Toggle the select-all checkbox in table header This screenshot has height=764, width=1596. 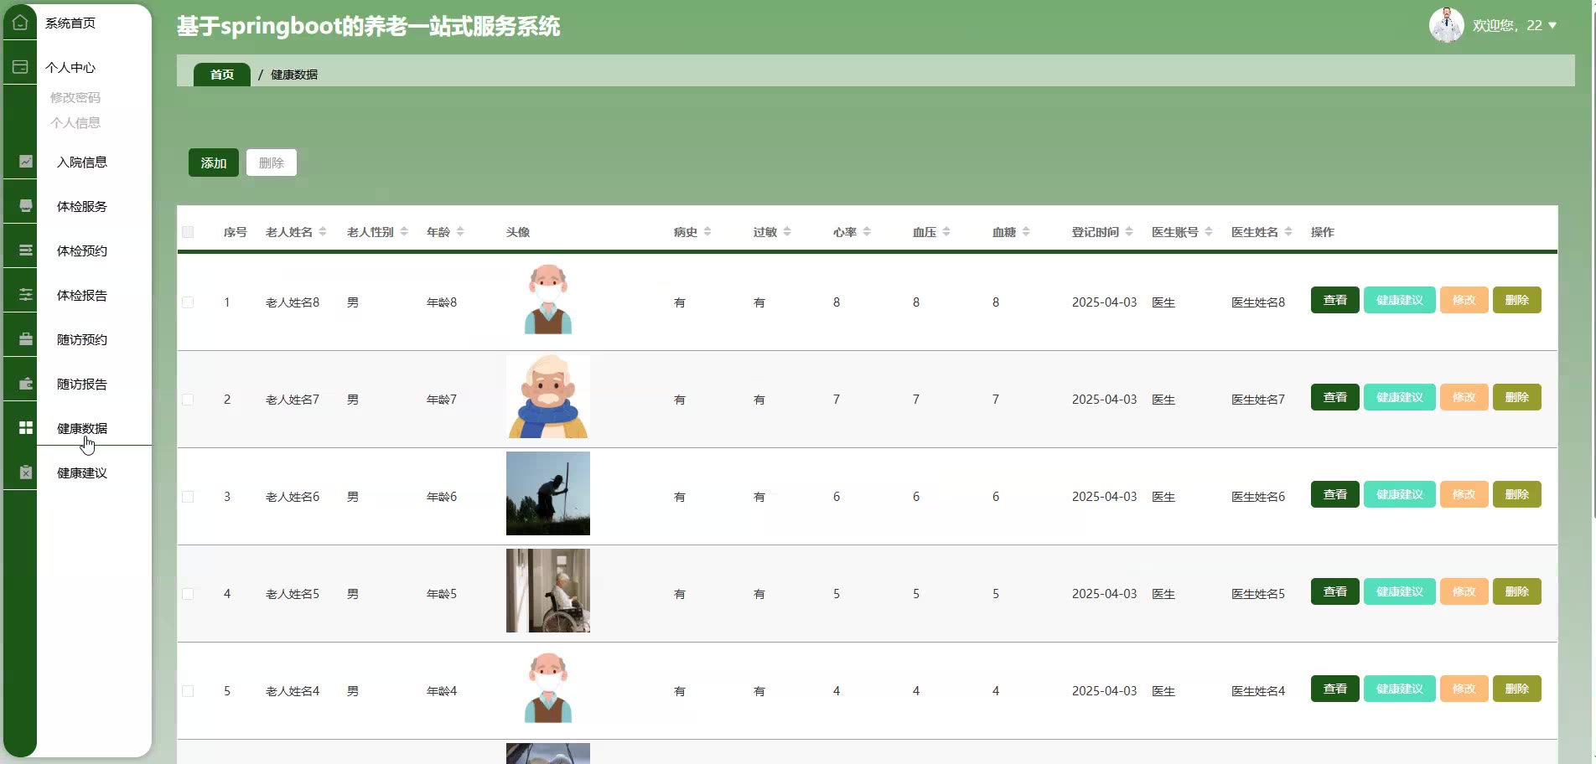click(x=188, y=232)
